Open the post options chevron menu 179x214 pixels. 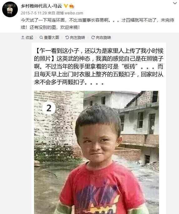coord(175,3)
